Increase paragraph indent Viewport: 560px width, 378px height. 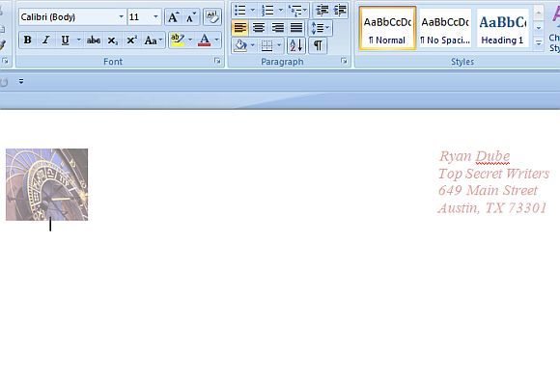click(x=340, y=11)
